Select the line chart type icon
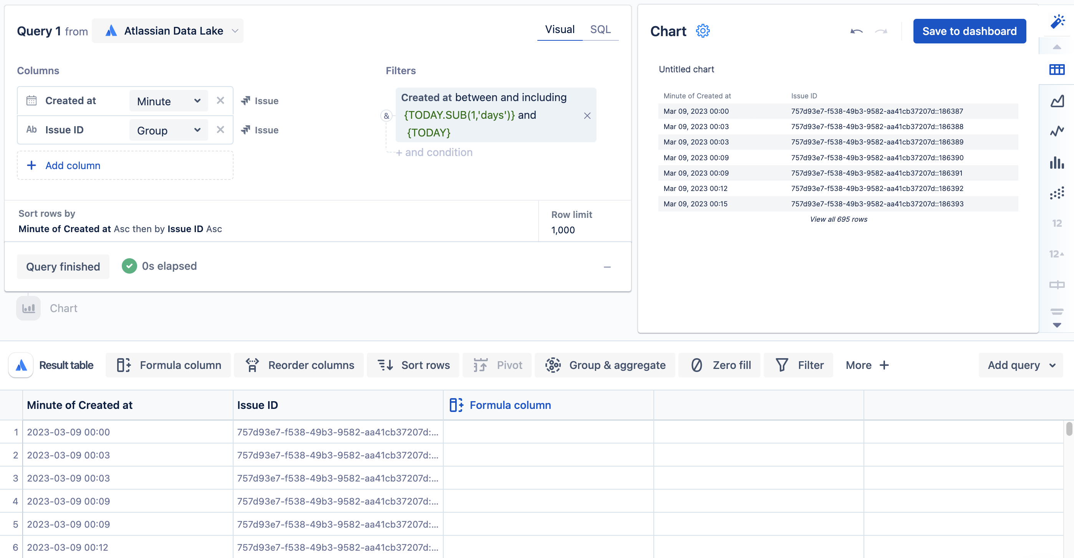The width and height of the screenshot is (1074, 558). (1056, 131)
